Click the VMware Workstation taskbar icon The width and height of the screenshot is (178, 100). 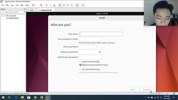pyautogui.click(x=48, y=97)
